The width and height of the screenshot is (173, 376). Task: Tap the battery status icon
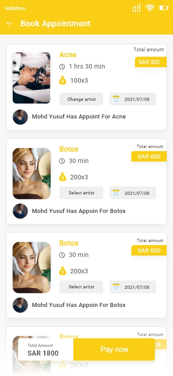[x=164, y=8]
